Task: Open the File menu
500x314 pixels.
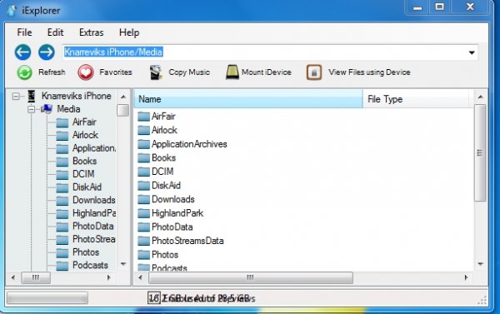Action: (24, 32)
